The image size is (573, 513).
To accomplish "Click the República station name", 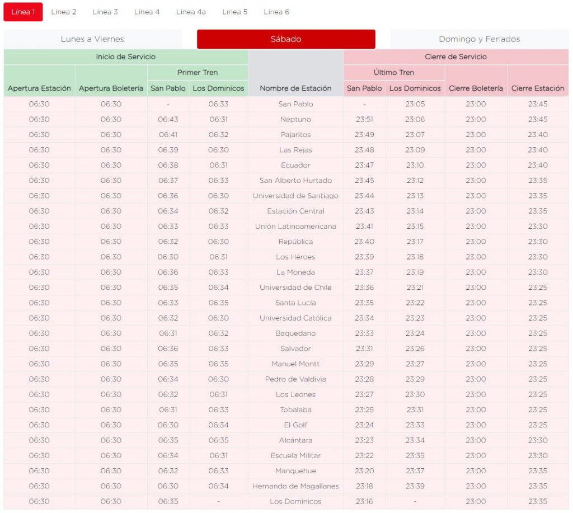I will (295, 242).
